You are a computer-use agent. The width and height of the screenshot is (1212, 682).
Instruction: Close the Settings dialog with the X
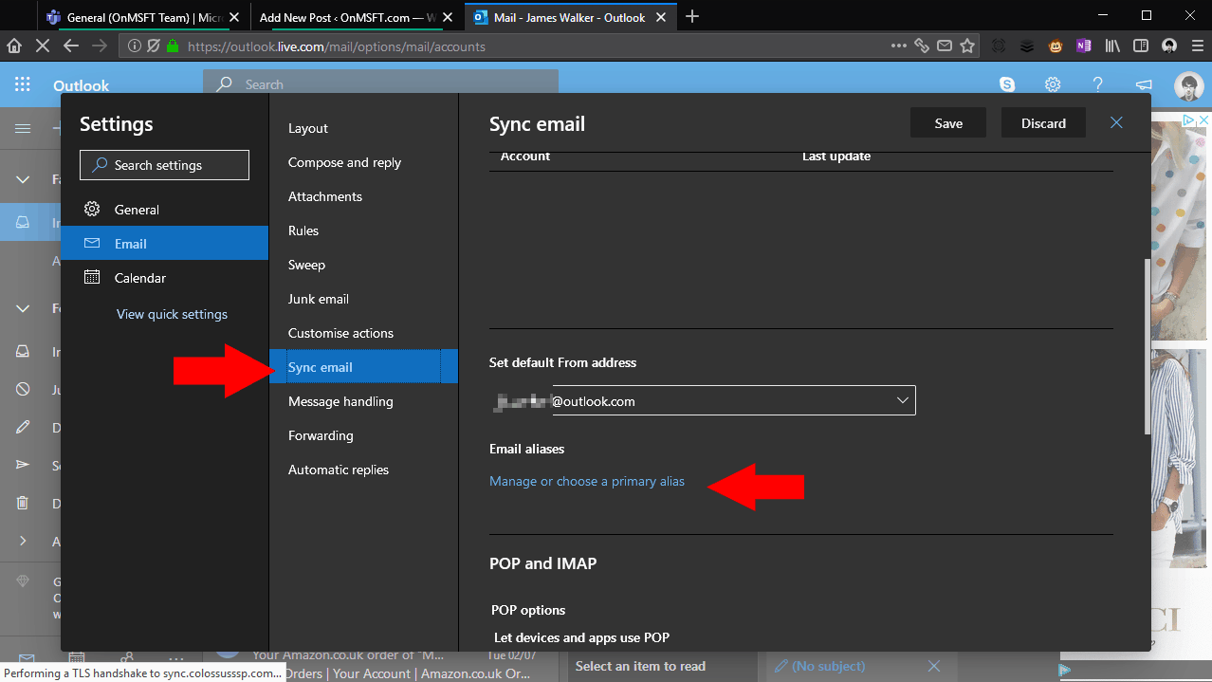pos(1116,122)
